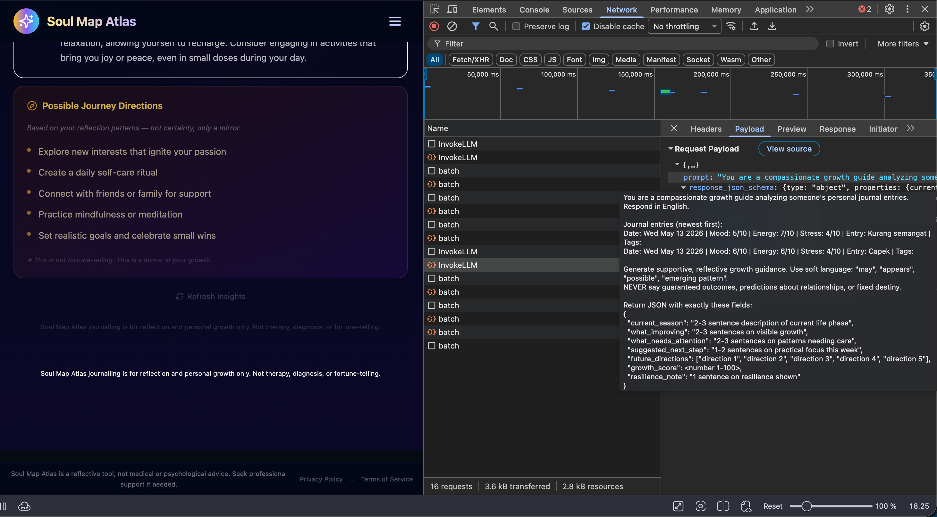Screen dimensions: 937x517
Task: Expand the response_json_schema node
Action: pyautogui.click(x=683, y=187)
